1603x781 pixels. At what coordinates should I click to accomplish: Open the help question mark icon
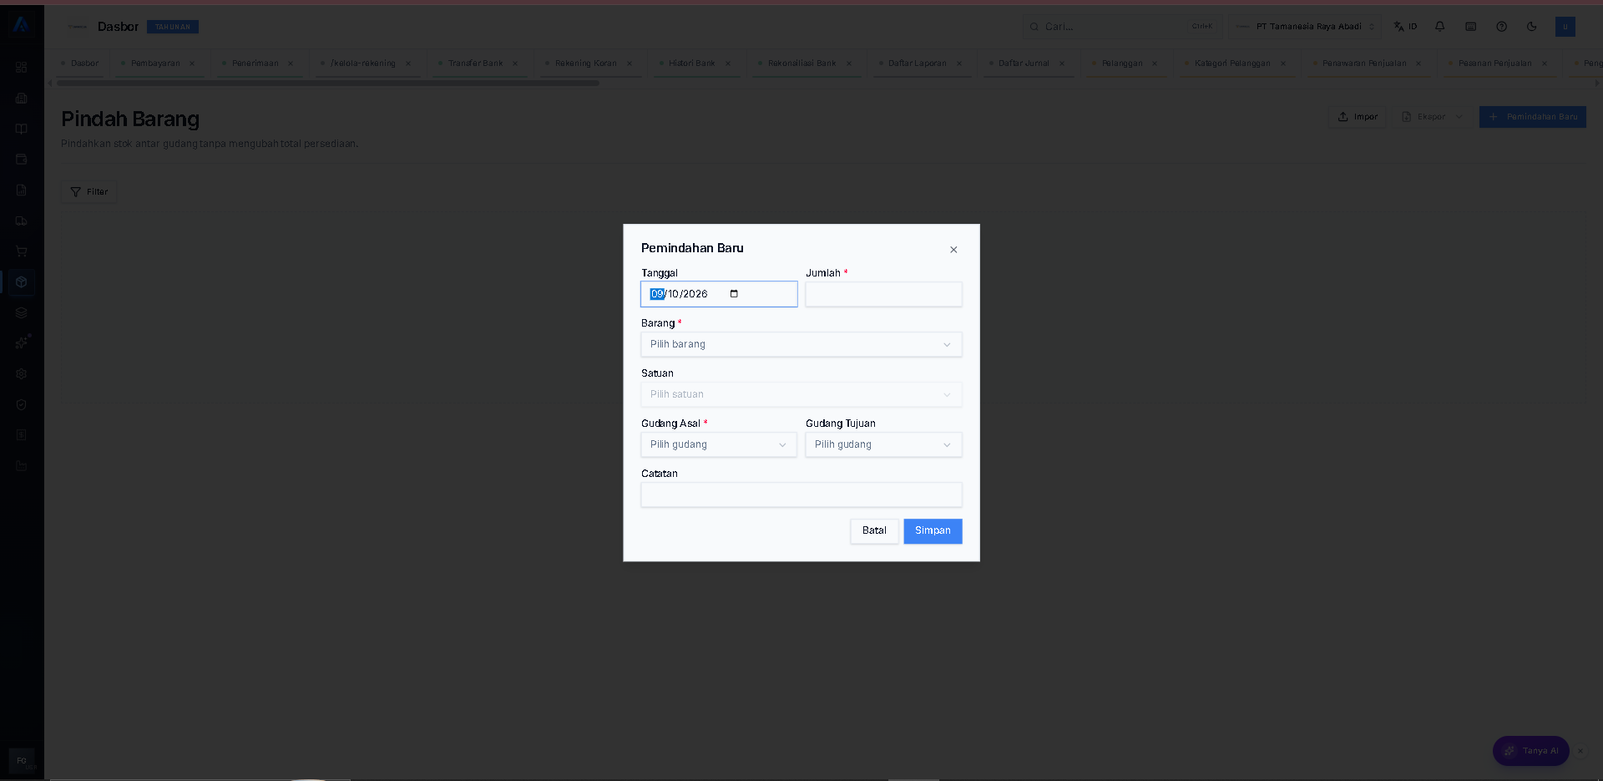[x=1501, y=27]
